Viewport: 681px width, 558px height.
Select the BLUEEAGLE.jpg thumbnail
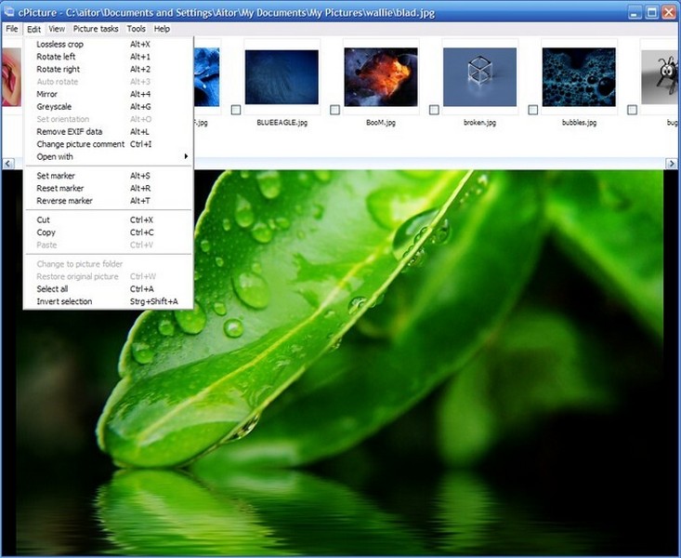pyautogui.click(x=282, y=77)
